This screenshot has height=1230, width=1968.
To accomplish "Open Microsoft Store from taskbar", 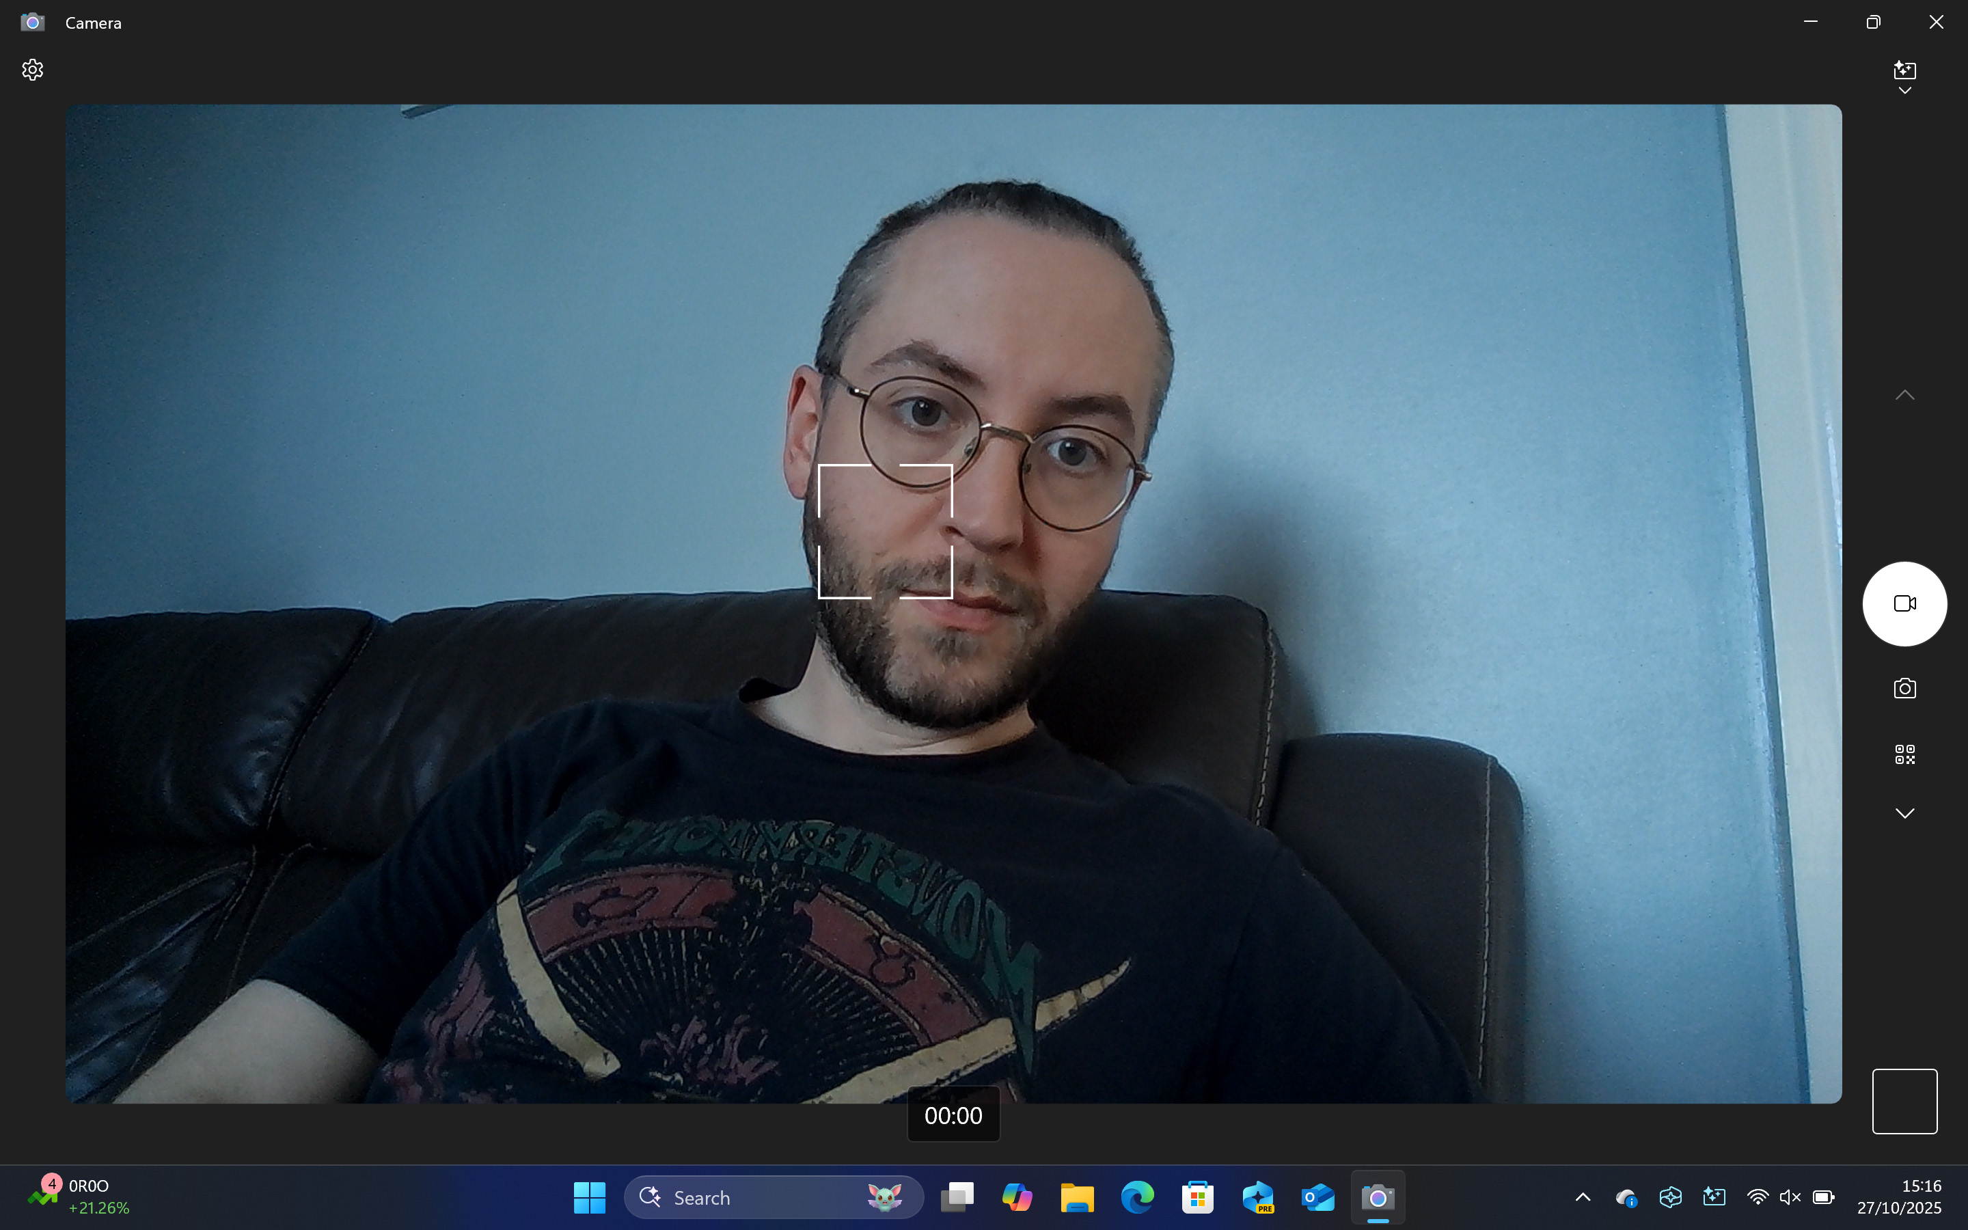I will coord(1197,1197).
